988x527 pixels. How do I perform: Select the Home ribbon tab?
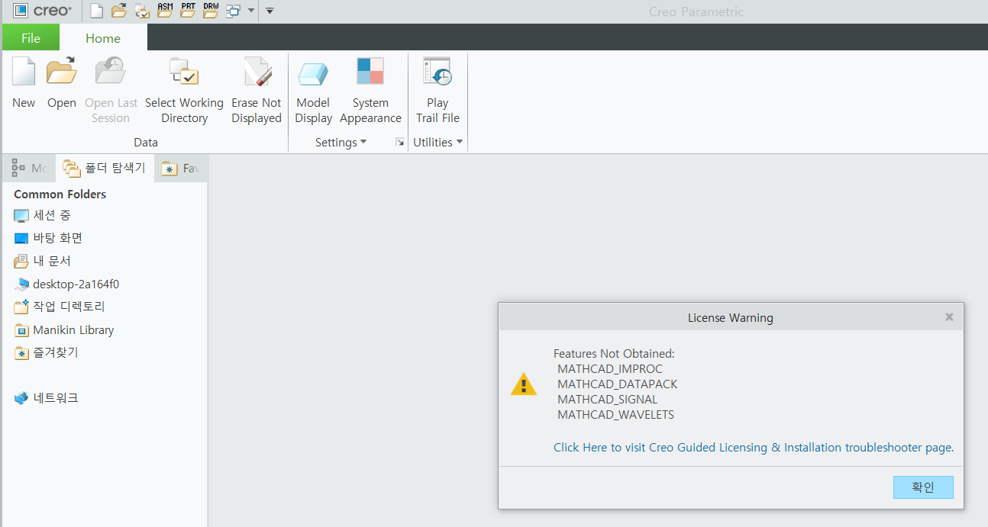[x=103, y=38]
